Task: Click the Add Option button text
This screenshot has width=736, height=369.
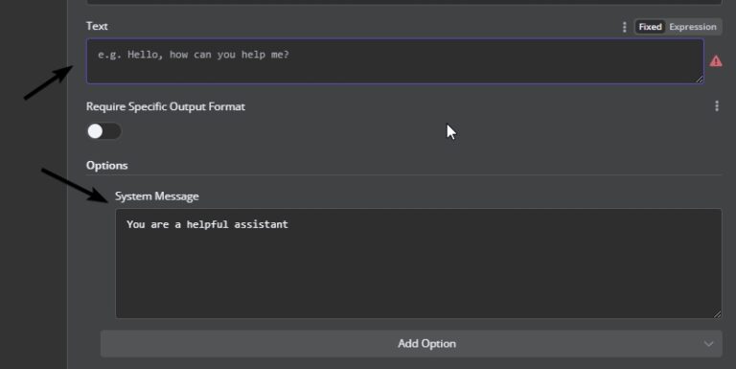Action: click(x=426, y=344)
